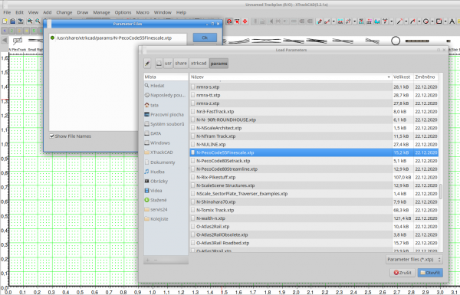Go to the xtrkcad path segment
Screen dimensions: 460x295
pos(199,64)
